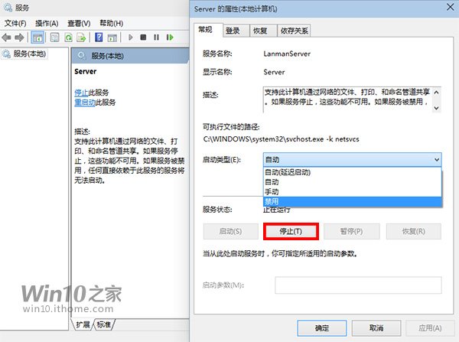The image size is (459, 342).
Task: Toggle the show/hide console tree icon
Action: [x=37, y=37]
